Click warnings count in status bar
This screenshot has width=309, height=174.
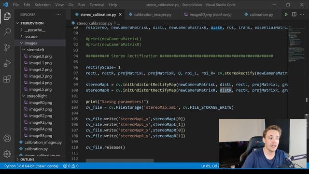click(x=75, y=166)
